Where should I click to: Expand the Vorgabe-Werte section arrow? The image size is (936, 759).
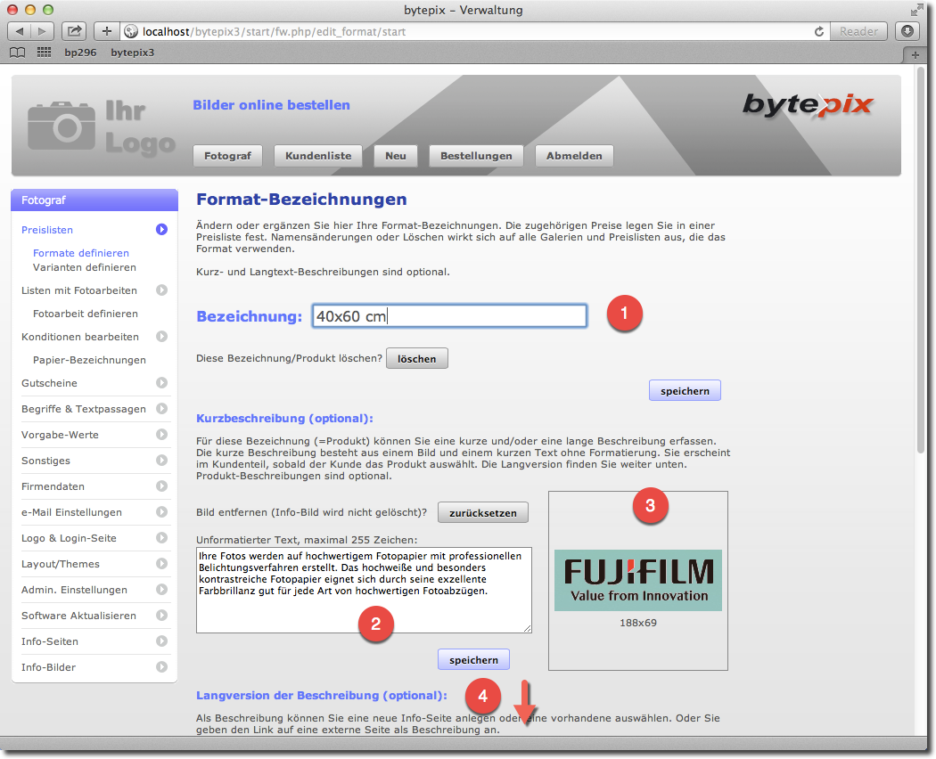click(161, 435)
